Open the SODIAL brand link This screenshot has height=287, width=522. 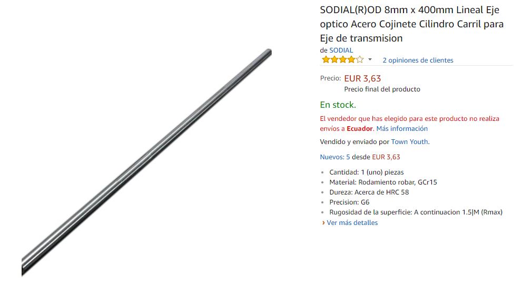click(341, 50)
